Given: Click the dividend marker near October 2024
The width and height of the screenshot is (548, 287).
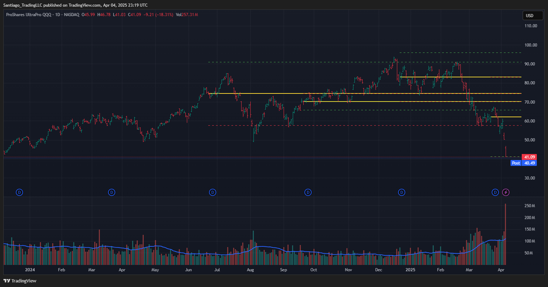Looking at the screenshot, I should [308, 192].
